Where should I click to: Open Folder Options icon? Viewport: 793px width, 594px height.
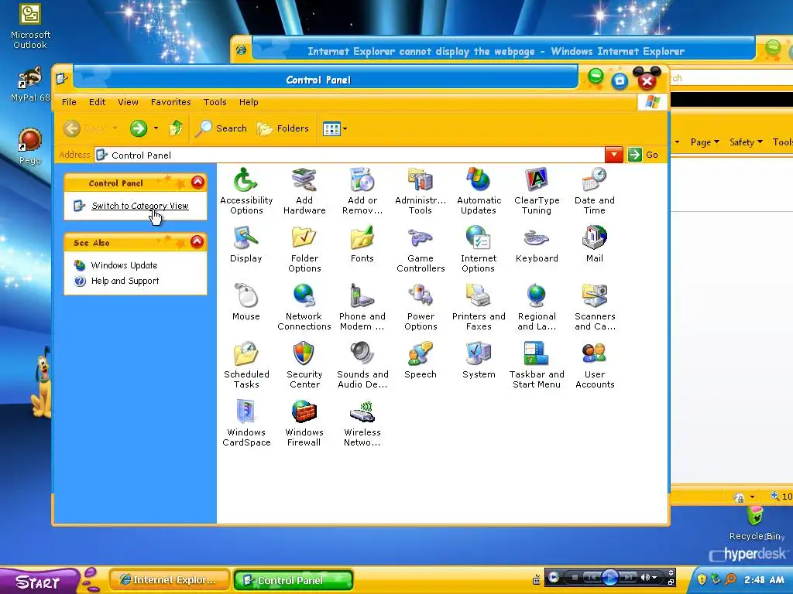304,248
